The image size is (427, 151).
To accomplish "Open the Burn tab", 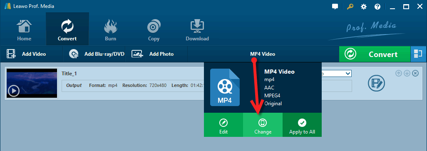I will coord(111,29).
